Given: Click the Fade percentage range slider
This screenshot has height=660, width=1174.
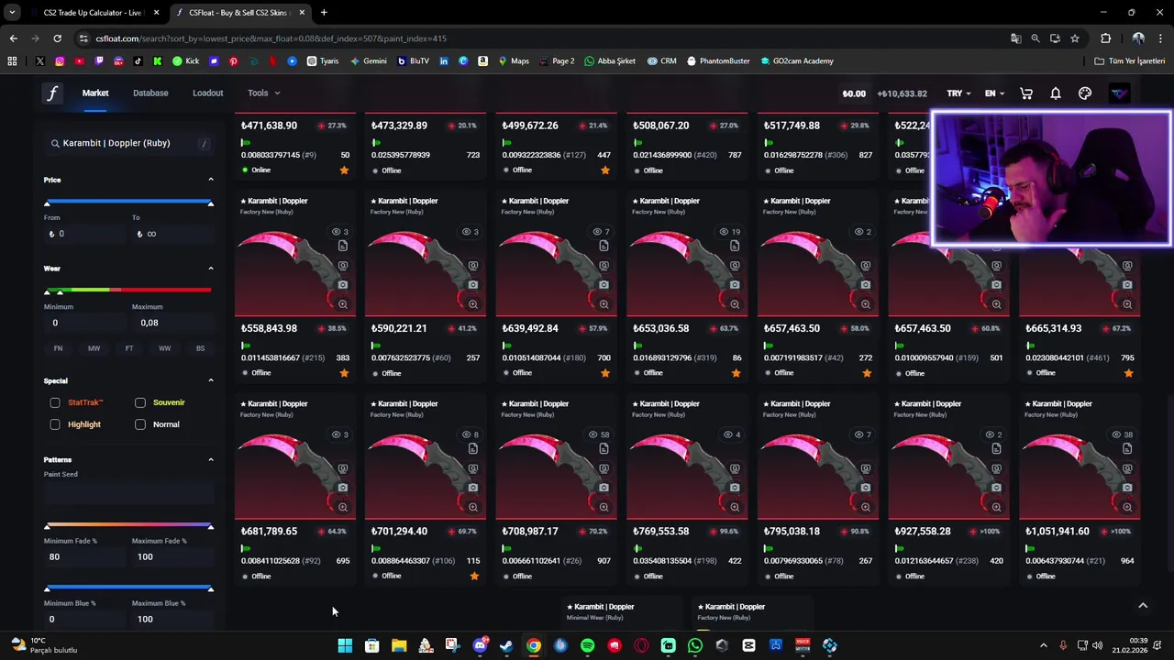Looking at the screenshot, I should click(128, 526).
